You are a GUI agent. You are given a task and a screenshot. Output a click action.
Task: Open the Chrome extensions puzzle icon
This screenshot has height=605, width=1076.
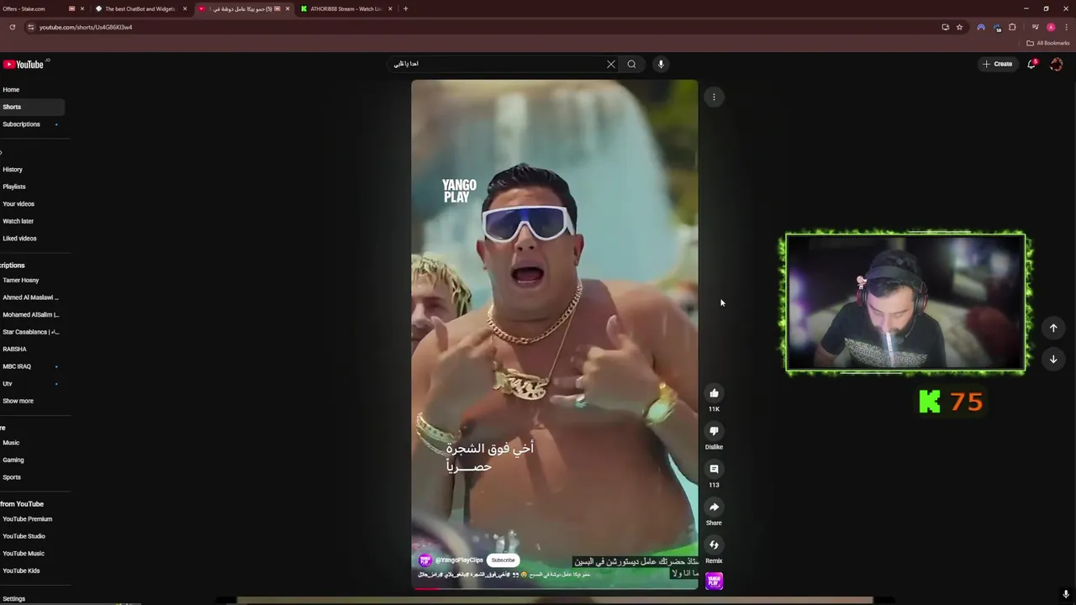point(1012,27)
